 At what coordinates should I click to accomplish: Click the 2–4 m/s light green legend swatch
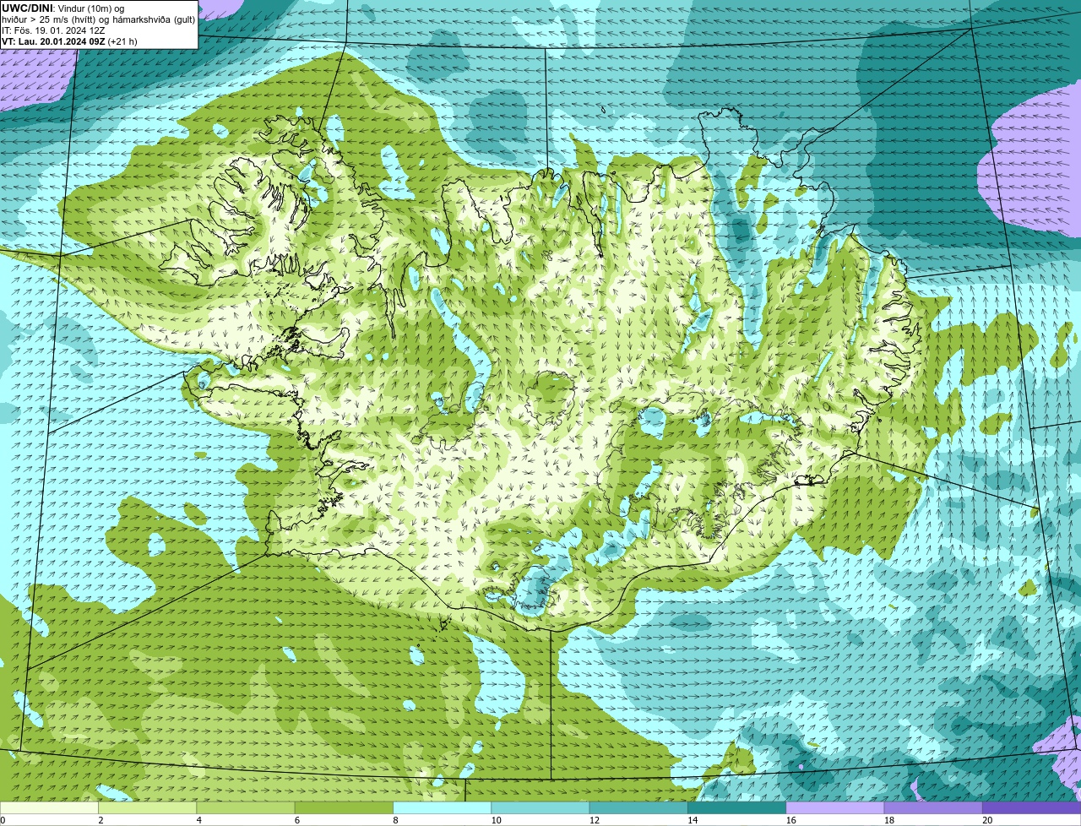pos(147,807)
